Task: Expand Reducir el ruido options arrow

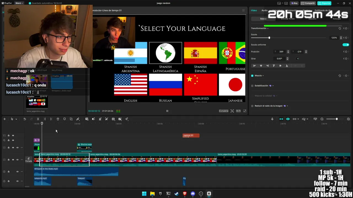Action: 287,106
